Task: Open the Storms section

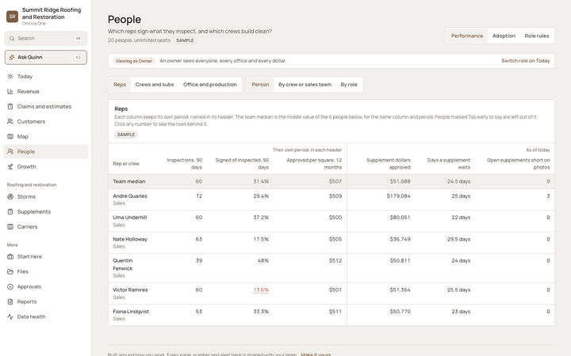Action: click(x=45, y=196)
